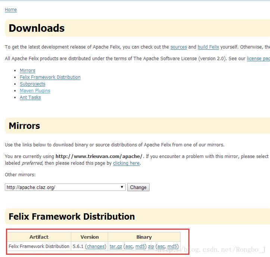Jump to Felix Framework Distribution link
The width and height of the screenshot is (270, 257).
point(50,77)
